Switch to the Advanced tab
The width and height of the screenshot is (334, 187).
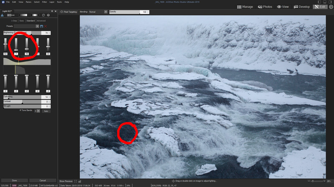41,21
